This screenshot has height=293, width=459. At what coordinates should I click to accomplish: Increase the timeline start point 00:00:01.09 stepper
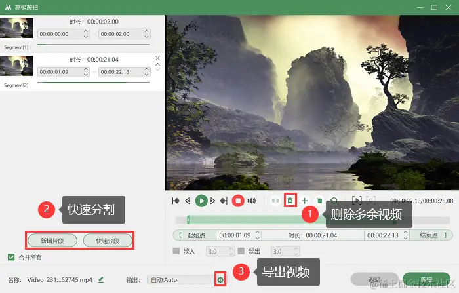point(257,233)
